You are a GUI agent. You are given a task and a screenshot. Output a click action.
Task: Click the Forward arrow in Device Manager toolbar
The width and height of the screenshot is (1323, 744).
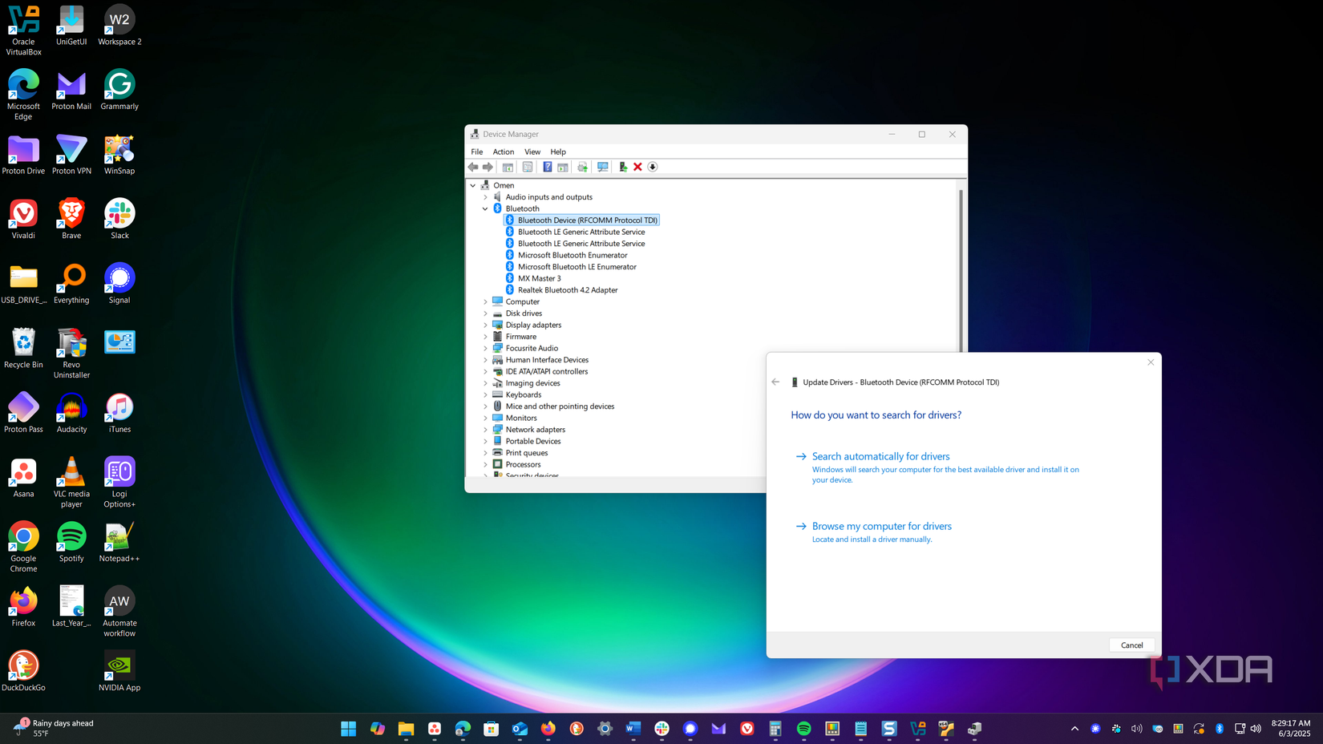click(488, 167)
